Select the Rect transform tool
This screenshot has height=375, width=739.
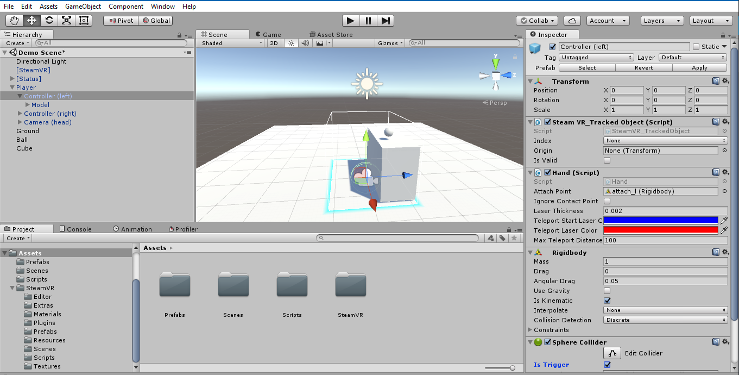[x=84, y=21]
